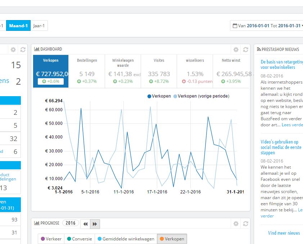Select the Maand-1 period button

pos(18,25)
